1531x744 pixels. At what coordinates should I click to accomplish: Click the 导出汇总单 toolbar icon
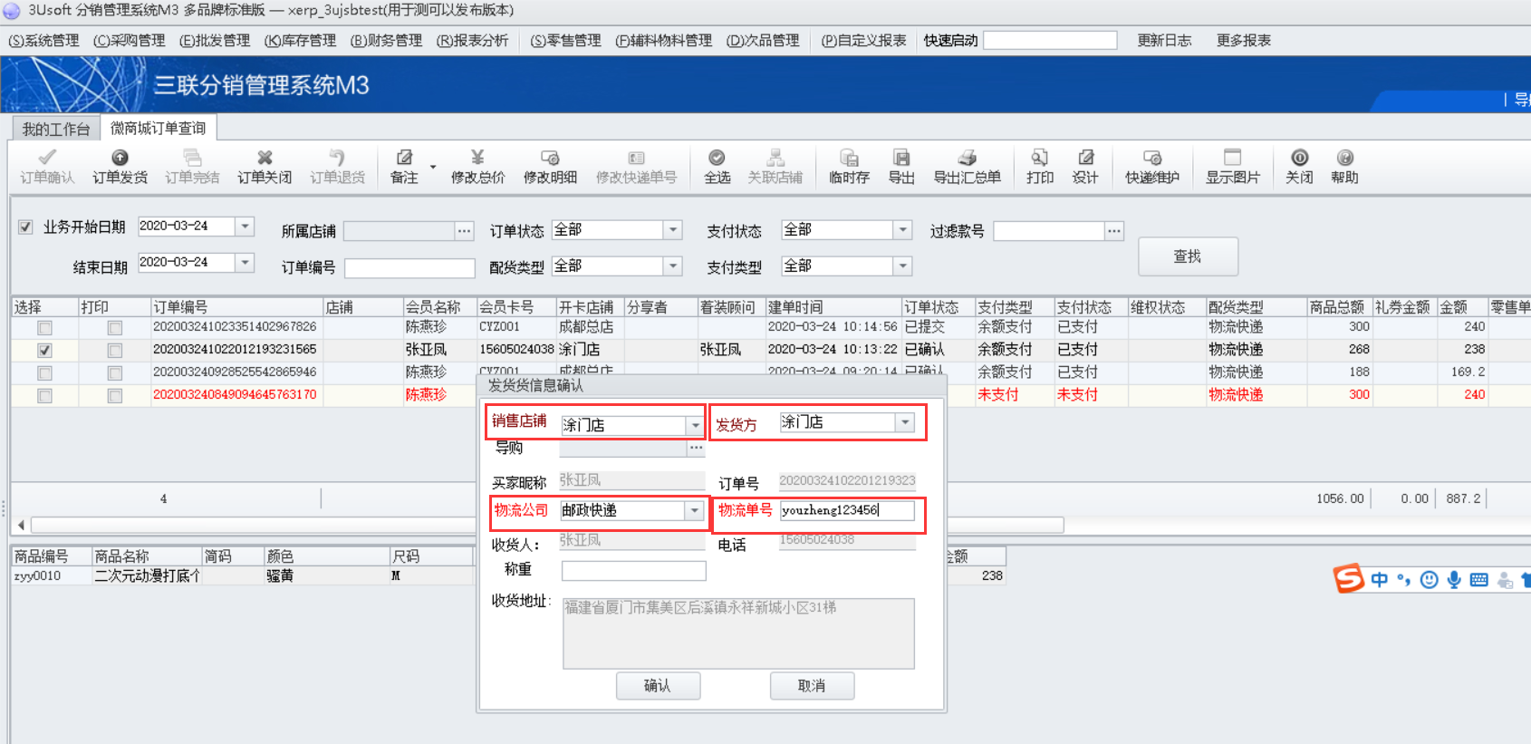tap(967, 167)
